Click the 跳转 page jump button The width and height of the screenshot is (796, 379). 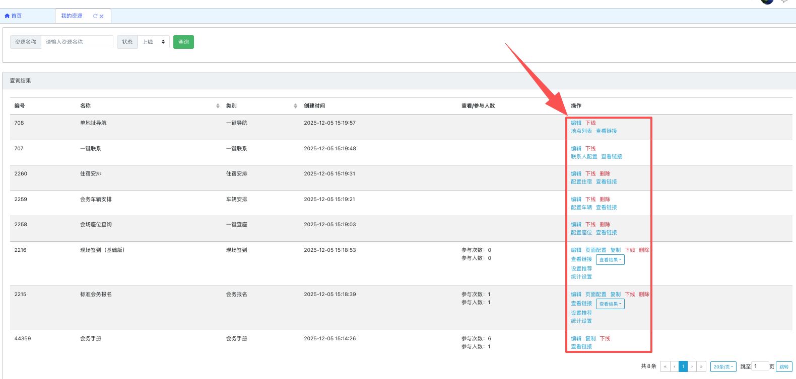pos(784,367)
